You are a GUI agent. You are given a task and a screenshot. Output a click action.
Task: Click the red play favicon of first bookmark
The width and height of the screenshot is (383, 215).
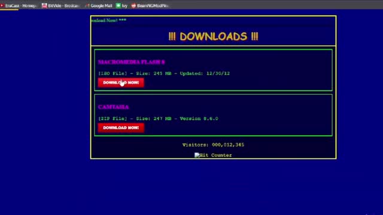[x=2, y=5]
